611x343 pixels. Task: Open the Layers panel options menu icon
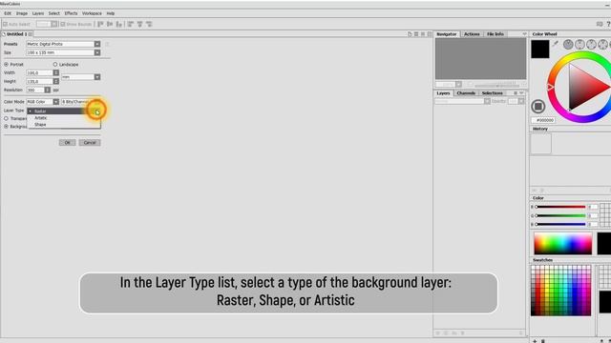tap(516, 93)
